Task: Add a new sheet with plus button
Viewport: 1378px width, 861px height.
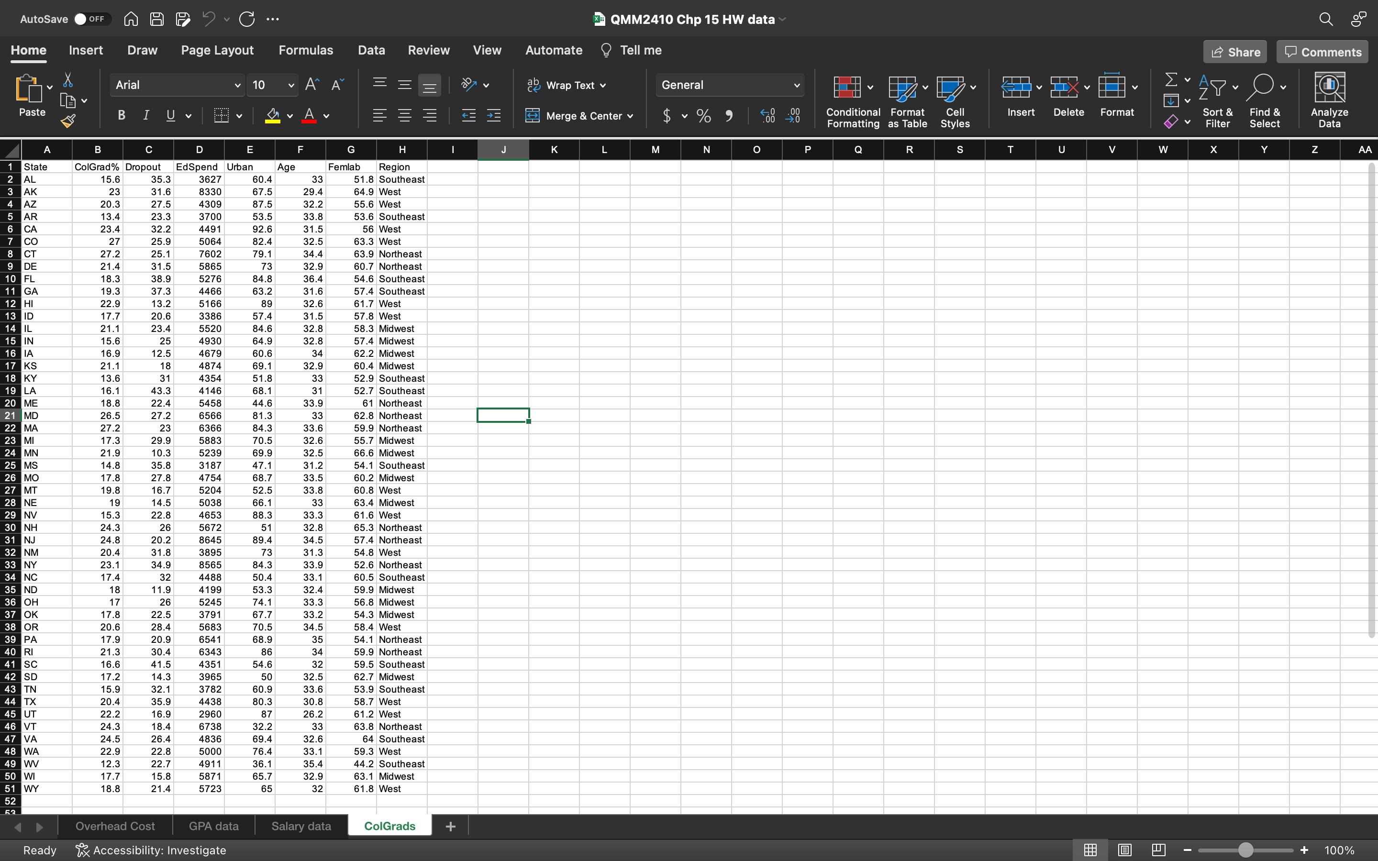Action: pyautogui.click(x=450, y=826)
